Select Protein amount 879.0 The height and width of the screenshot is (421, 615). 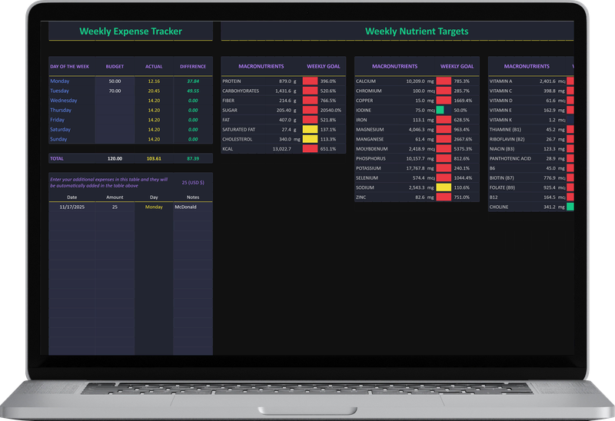[x=285, y=81]
